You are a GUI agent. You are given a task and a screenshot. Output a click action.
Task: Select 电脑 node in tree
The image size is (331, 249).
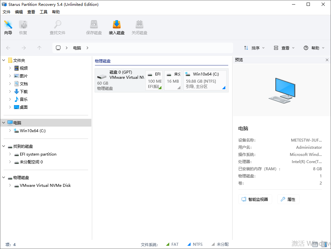pyautogui.click(x=46, y=123)
